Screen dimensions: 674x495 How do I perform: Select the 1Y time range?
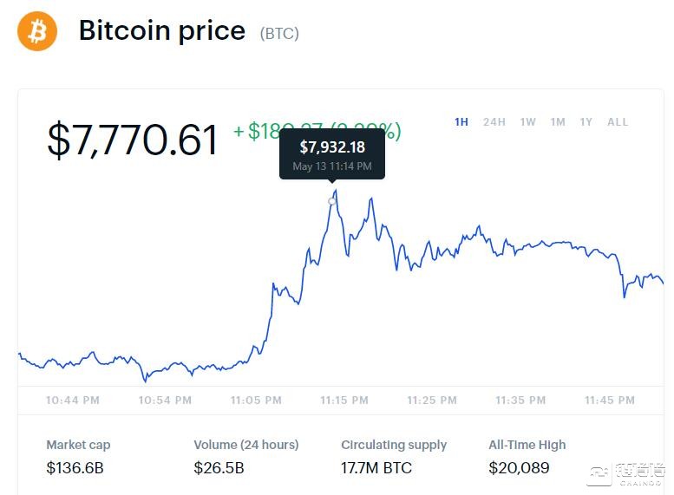click(x=586, y=122)
